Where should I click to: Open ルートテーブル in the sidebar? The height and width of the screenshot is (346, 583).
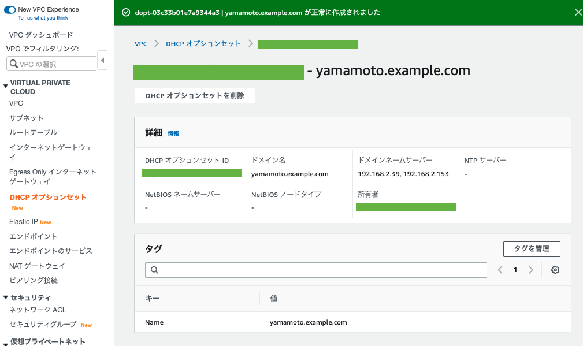(33, 132)
